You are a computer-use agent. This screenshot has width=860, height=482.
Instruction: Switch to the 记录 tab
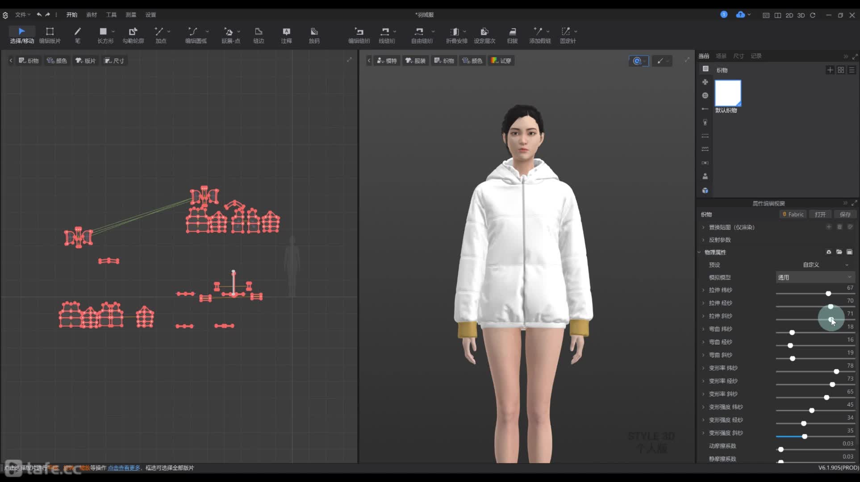coord(756,56)
